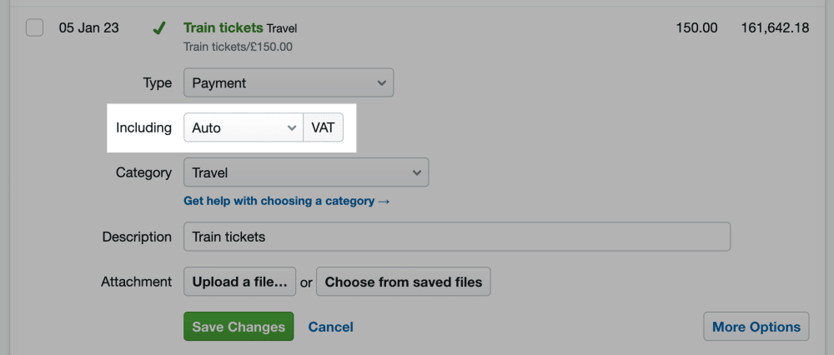
Task: Click the 161,642.18 balance figure
Action: [774, 28]
